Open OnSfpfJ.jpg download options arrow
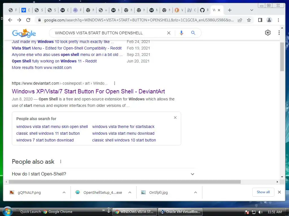Screen dimensions: 289x216 point(196,192)
